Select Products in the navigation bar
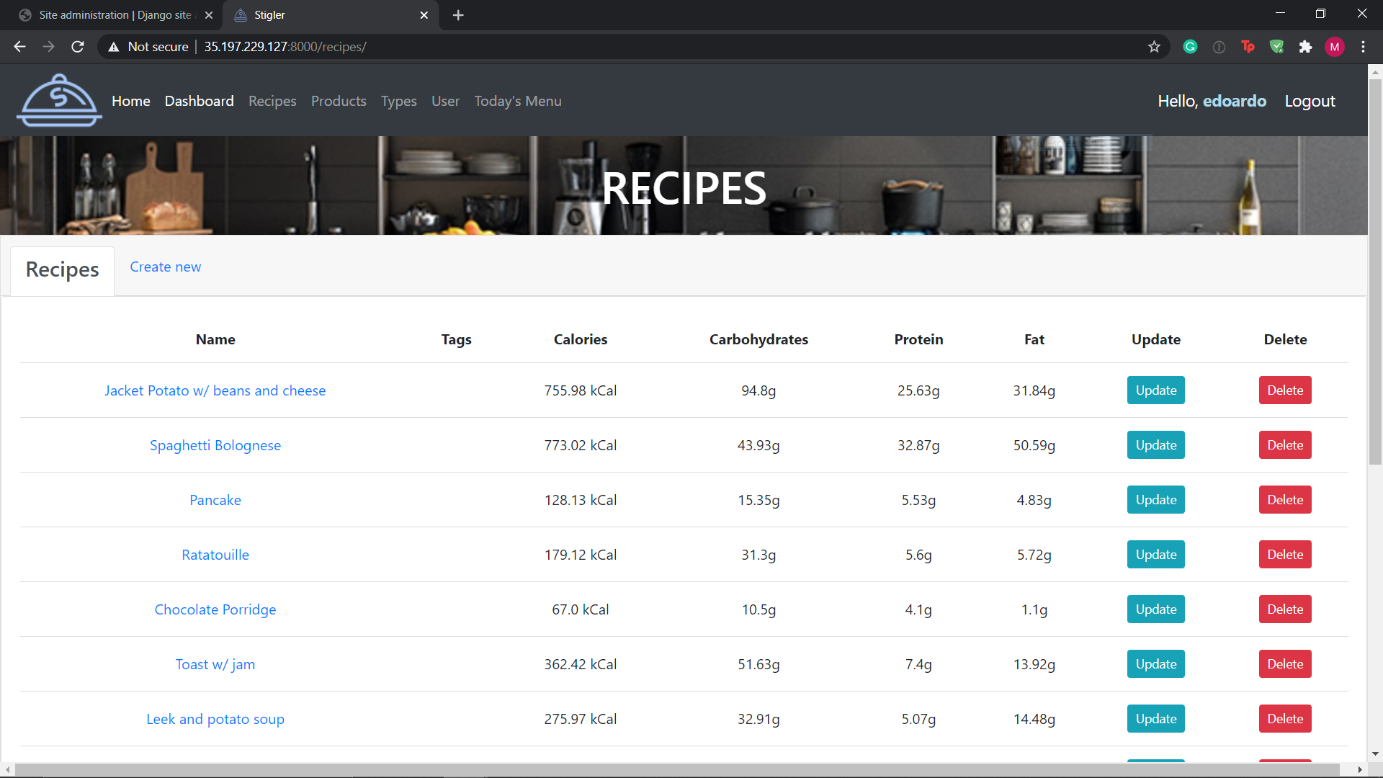Screen dimensions: 1383x778 339,101
